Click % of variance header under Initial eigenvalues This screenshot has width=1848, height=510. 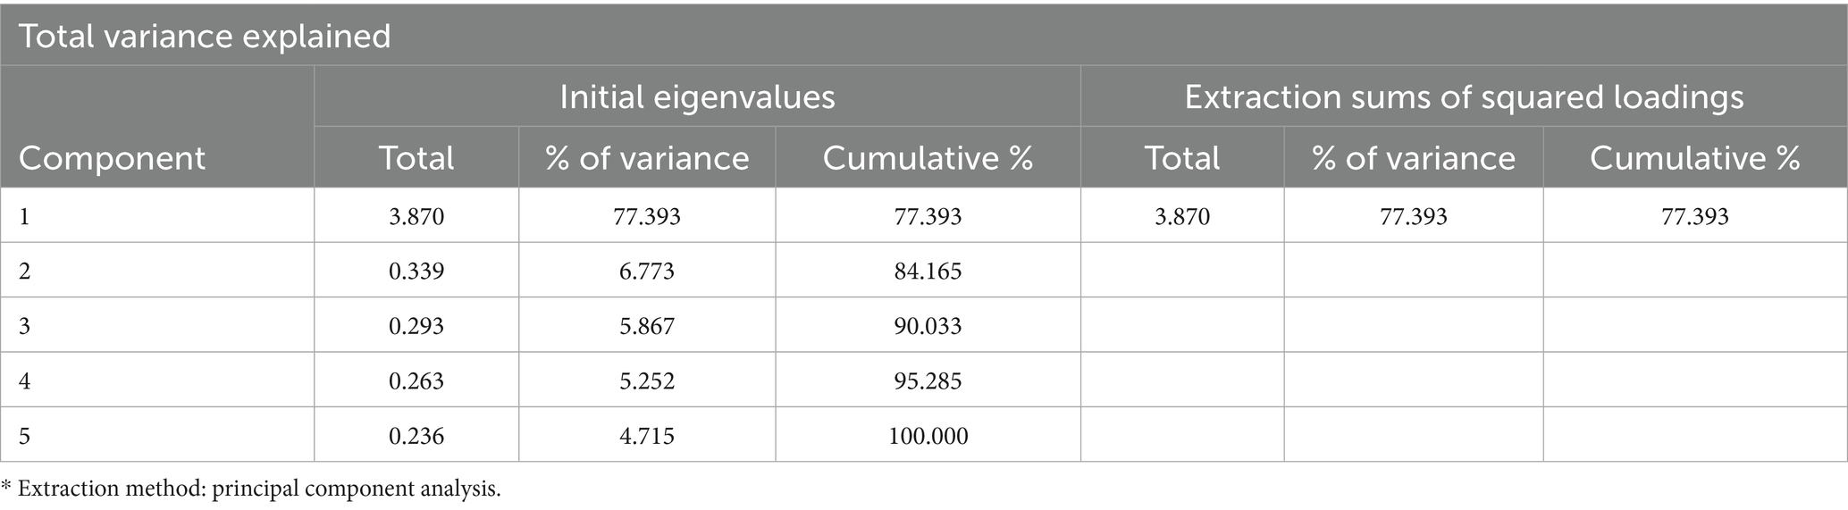[x=647, y=158]
